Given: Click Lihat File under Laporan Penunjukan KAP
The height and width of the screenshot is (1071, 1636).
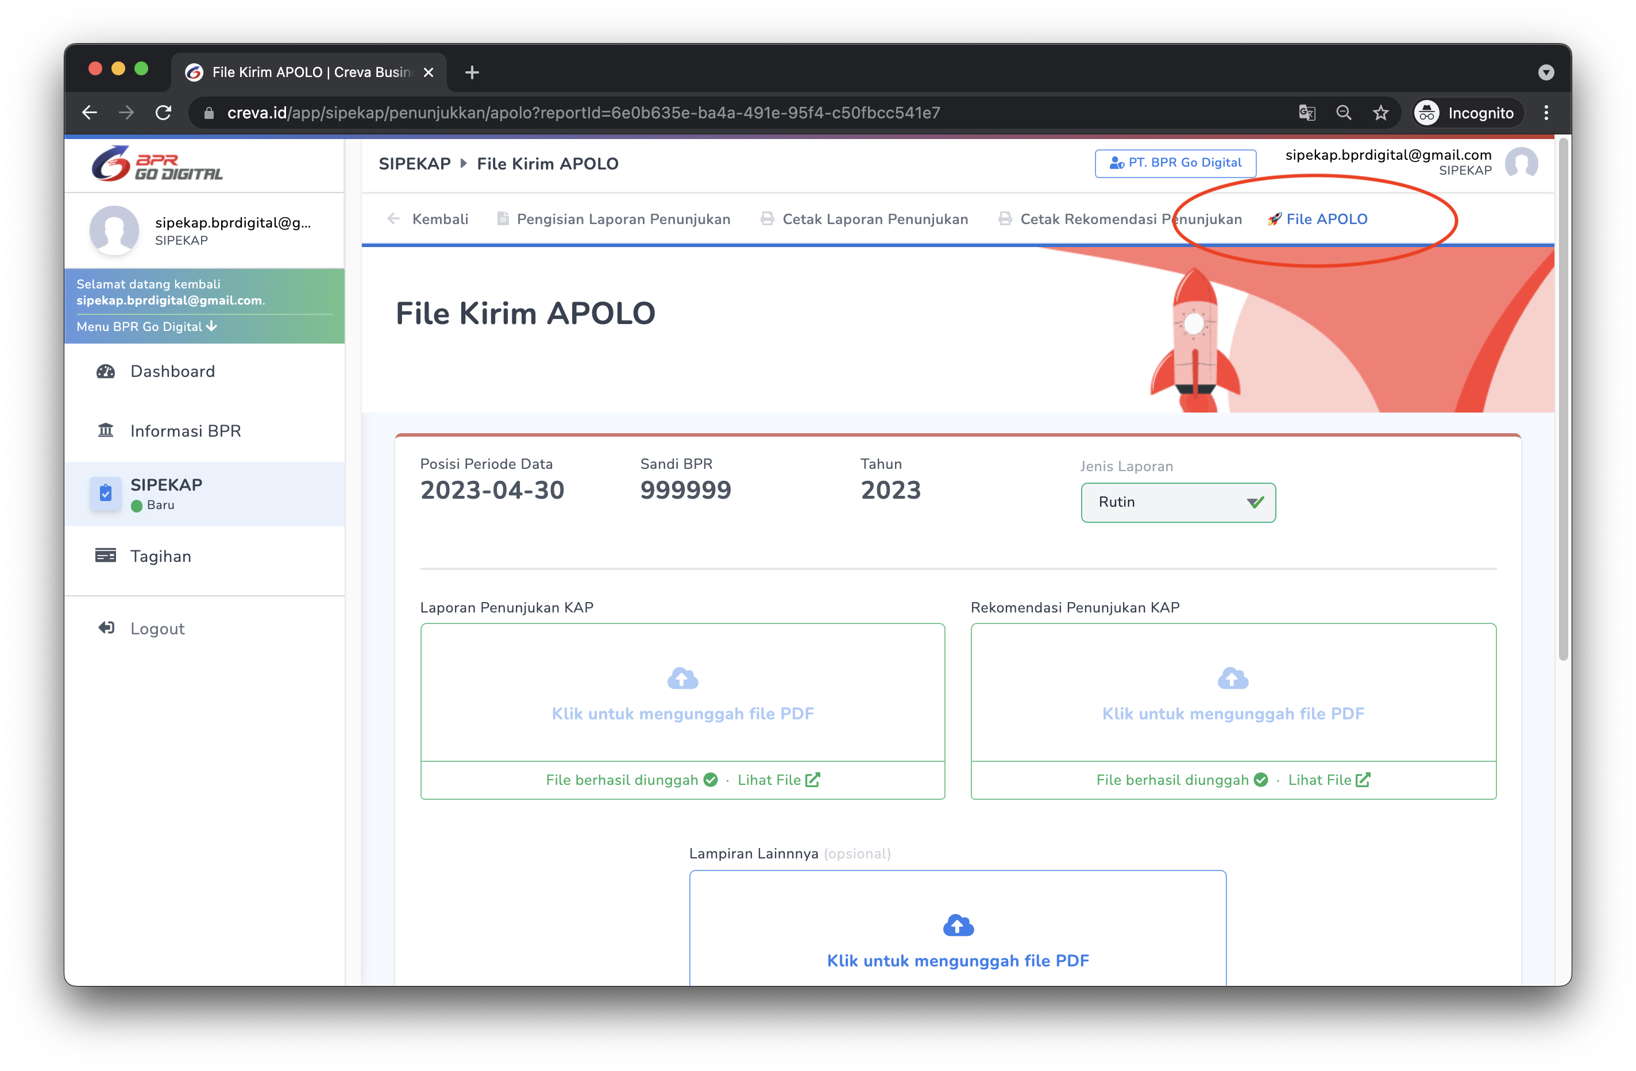Looking at the screenshot, I should (x=778, y=780).
